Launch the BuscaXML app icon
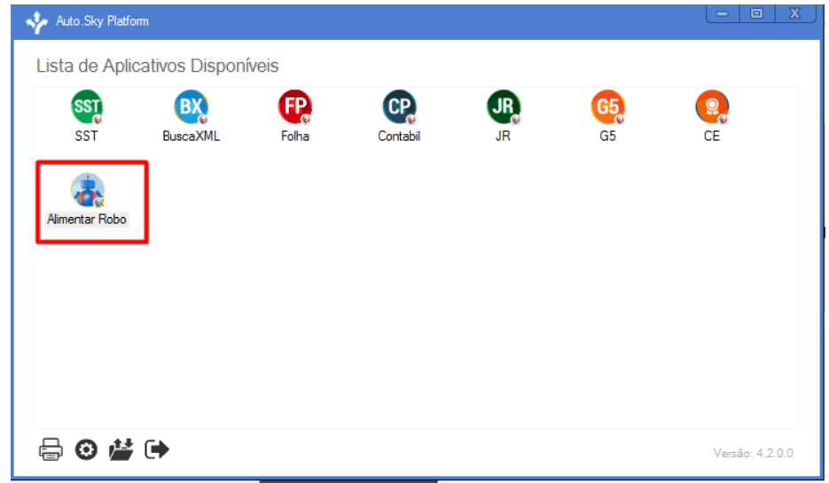 [191, 106]
